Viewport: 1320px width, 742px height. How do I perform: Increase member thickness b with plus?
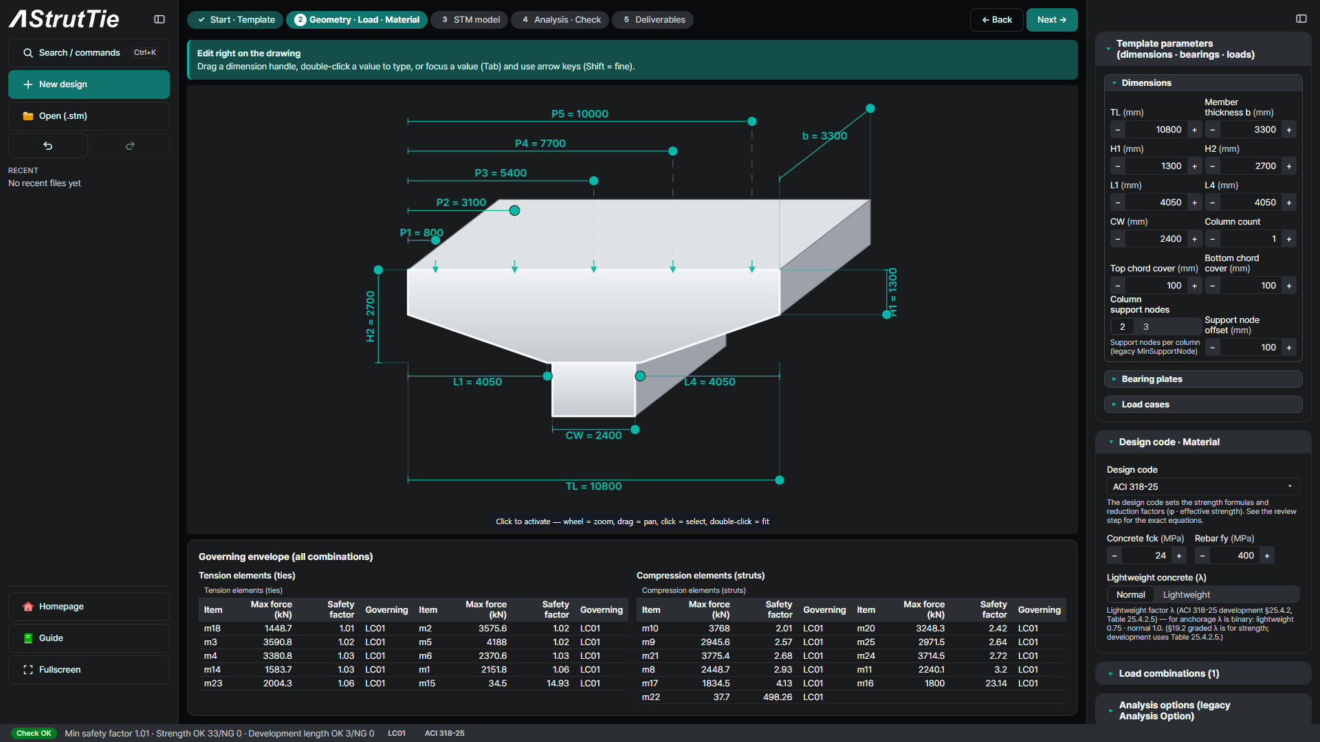click(1289, 130)
